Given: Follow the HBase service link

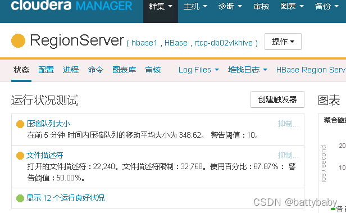Looking at the screenshot, I should click(176, 43).
